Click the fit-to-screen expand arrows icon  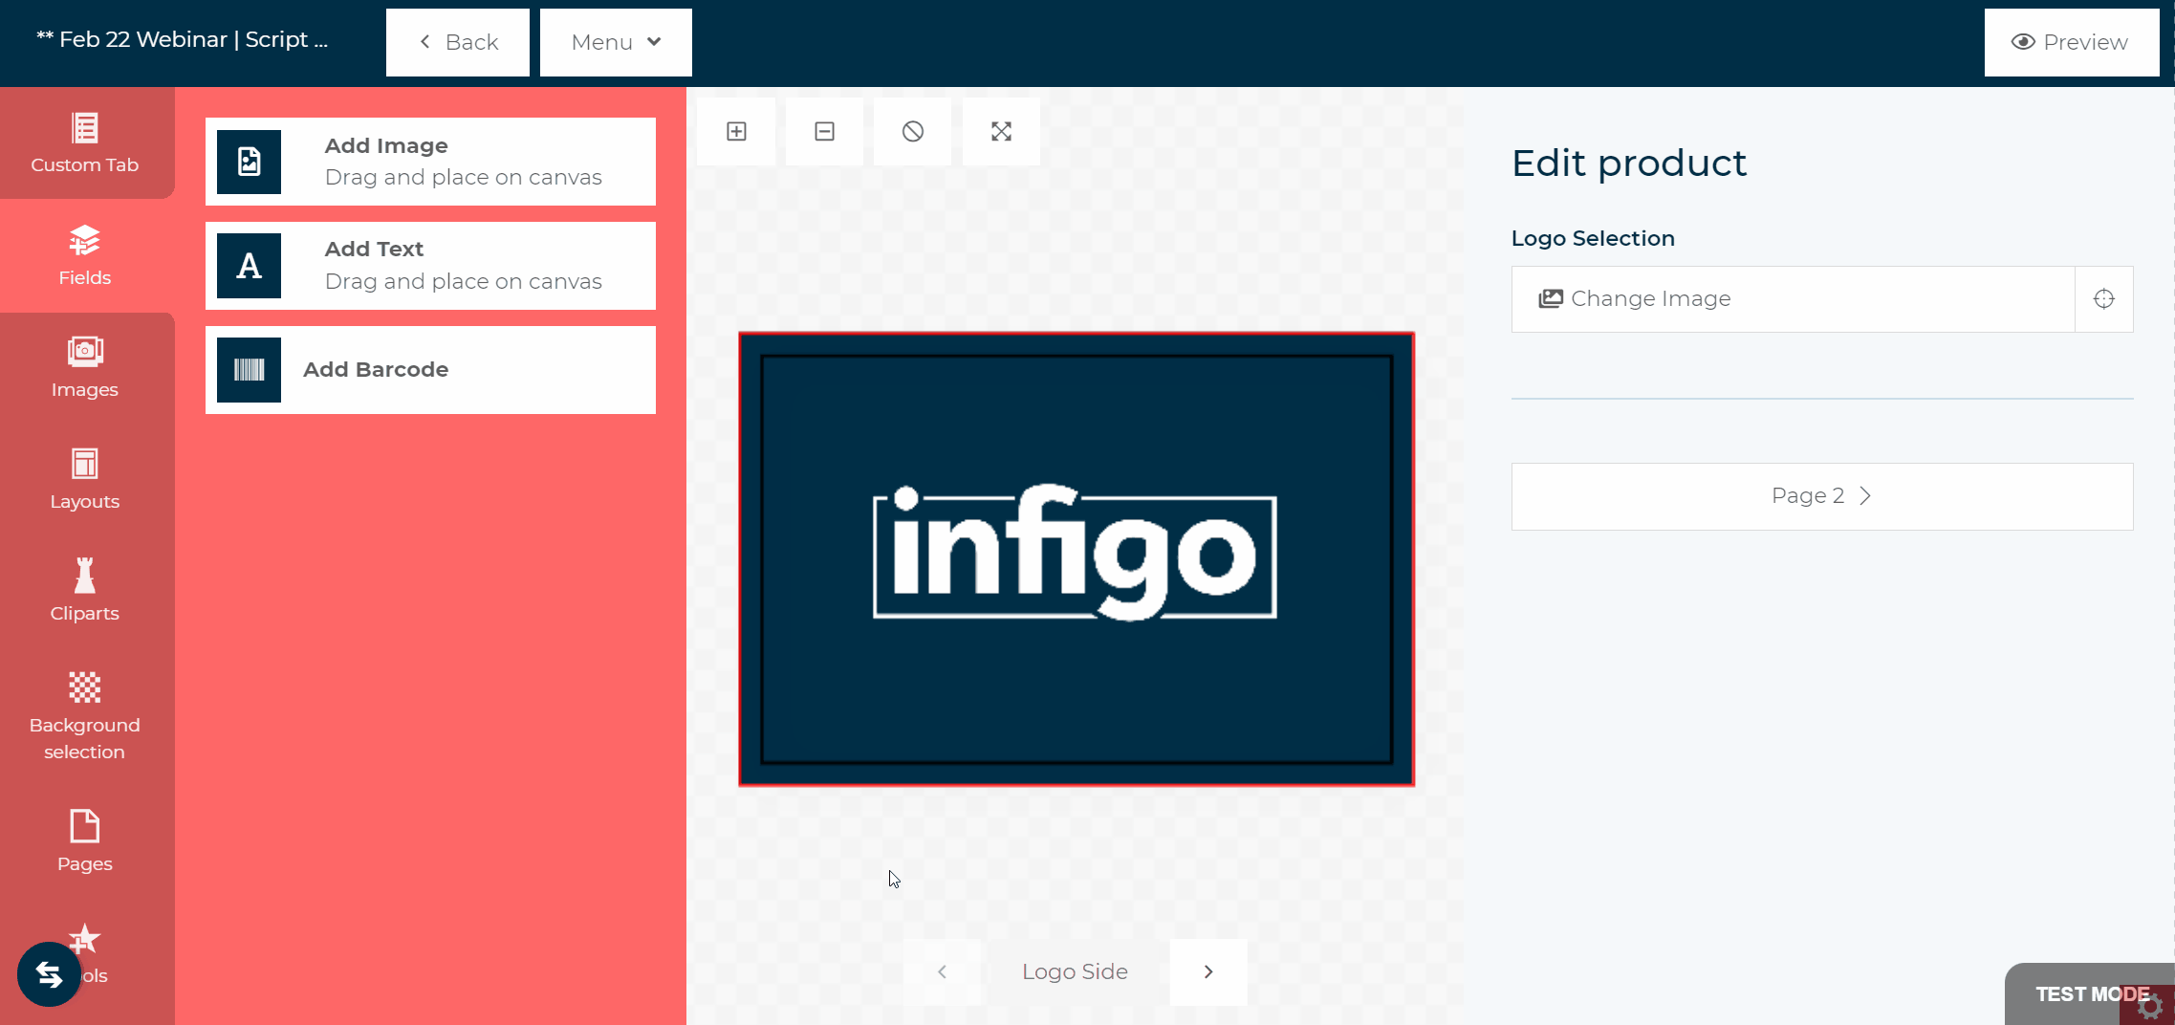click(x=1001, y=131)
